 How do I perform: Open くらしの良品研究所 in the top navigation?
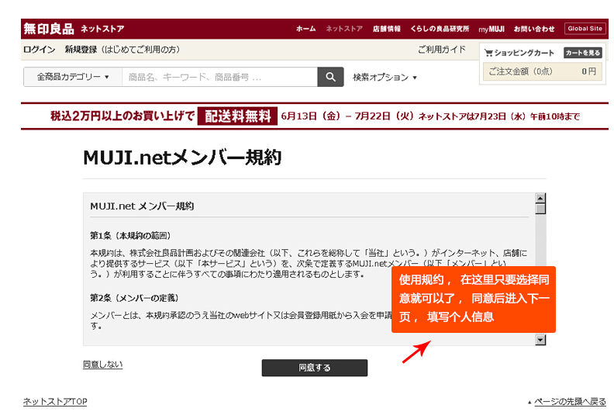tap(440, 29)
